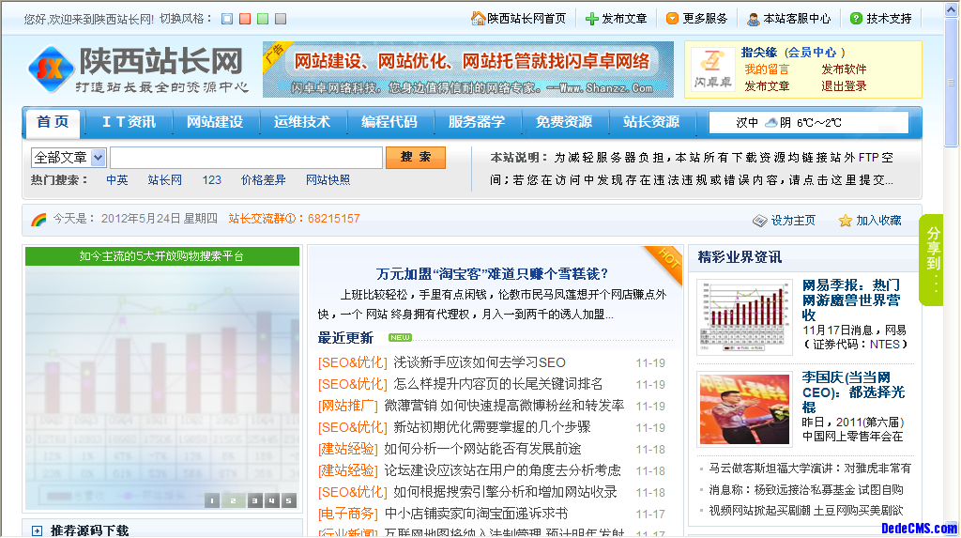The image size is (961, 538).
Task: Switch to the blue style swatch
Action: tap(227, 19)
